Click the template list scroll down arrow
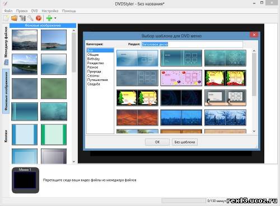This screenshot has height=206, width=280. (x=254, y=131)
